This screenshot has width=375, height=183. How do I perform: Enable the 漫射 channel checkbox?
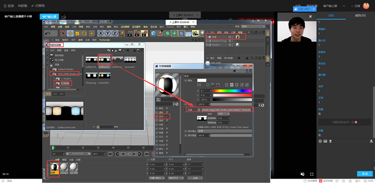click(x=167, y=112)
